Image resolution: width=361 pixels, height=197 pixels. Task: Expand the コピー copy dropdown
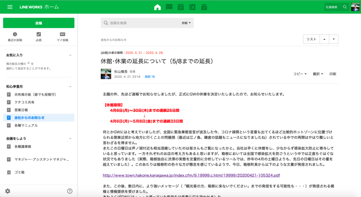[300, 74]
